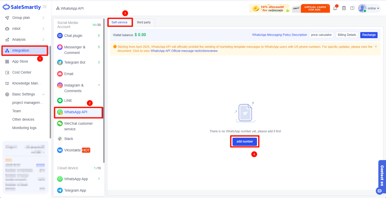
Task: Click the Analysis chart icon
Action: click(7, 40)
